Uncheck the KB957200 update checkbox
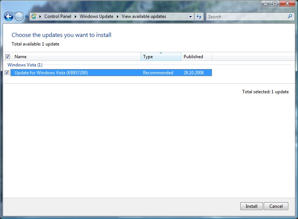The image size is (298, 219). pyautogui.click(x=7, y=72)
